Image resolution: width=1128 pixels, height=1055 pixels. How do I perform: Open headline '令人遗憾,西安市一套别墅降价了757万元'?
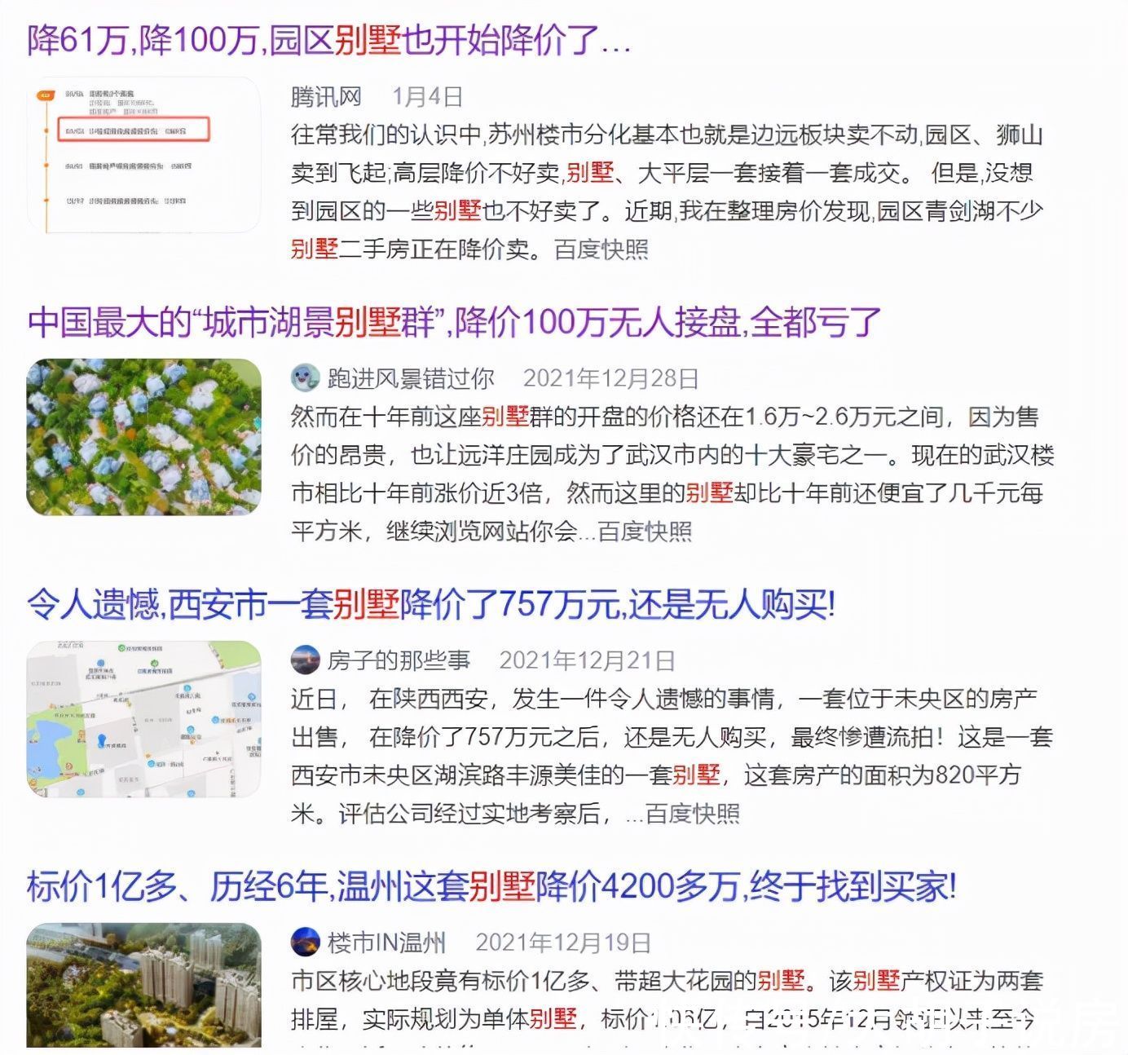point(431,604)
